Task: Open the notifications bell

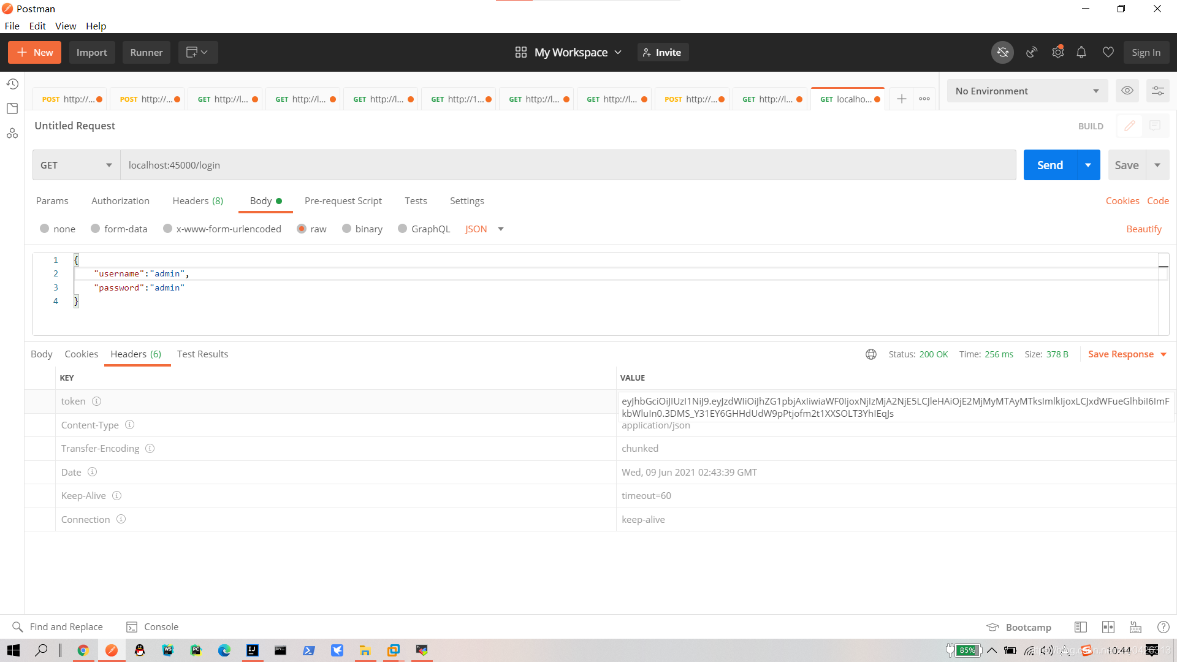Action: point(1081,53)
